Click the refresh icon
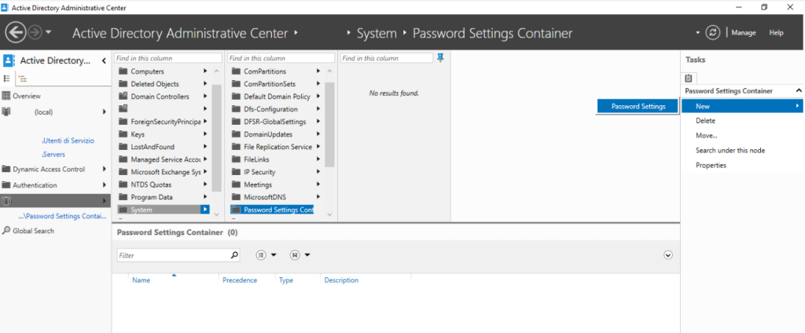The width and height of the screenshot is (805, 333). coord(712,33)
